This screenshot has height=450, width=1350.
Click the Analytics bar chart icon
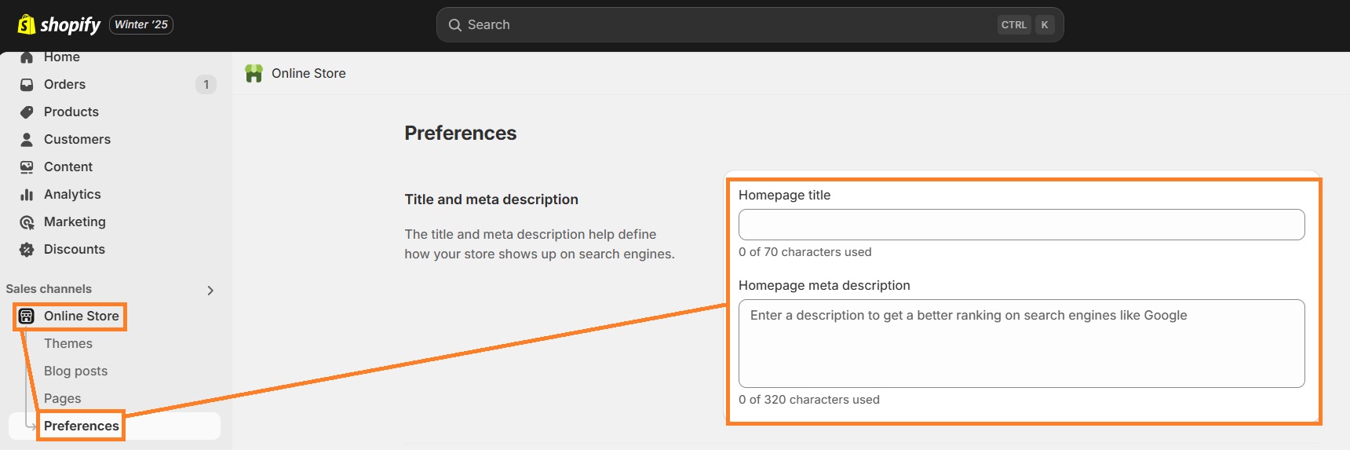pos(27,194)
